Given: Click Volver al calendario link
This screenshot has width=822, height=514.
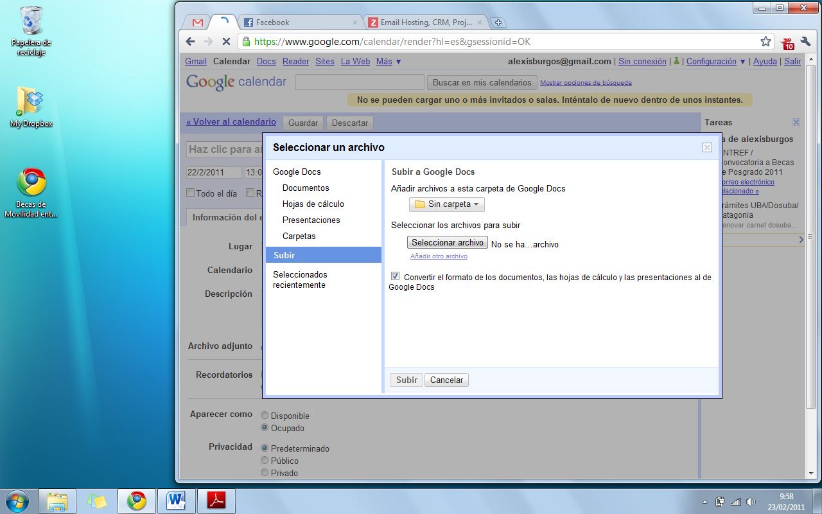Looking at the screenshot, I should (231, 122).
